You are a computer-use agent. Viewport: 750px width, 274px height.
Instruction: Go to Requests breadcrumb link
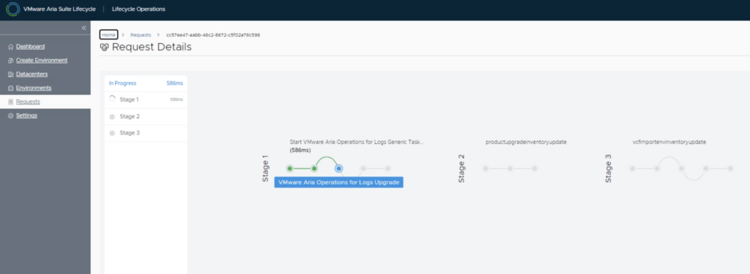[141, 35]
